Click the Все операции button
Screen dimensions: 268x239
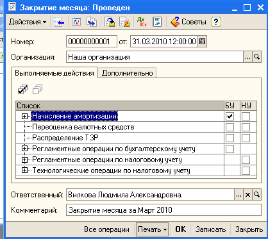pyautogui.click(x=106, y=229)
